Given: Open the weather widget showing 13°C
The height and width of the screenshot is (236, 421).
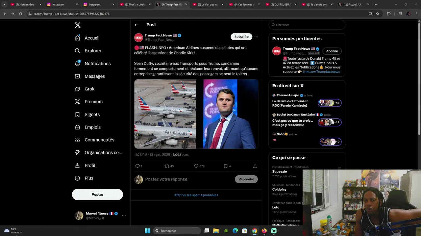Looking at the screenshot, I should [12, 231].
